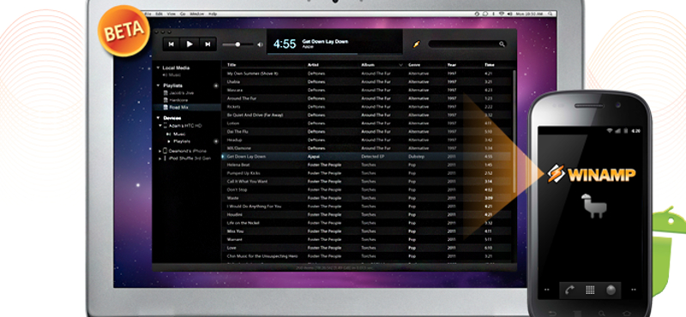Image resolution: width=686 pixels, height=317 pixels.
Task: Click inside the search field
Action: (466, 45)
